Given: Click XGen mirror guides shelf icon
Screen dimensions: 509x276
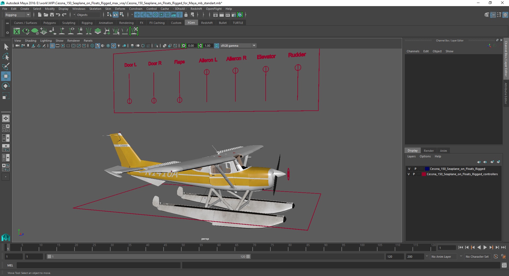Looking at the screenshot, I should click(89, 31).
